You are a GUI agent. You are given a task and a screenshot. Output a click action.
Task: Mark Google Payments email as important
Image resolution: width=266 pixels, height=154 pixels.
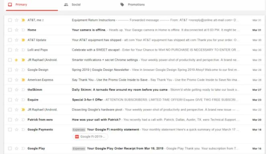tap(23, 130)
